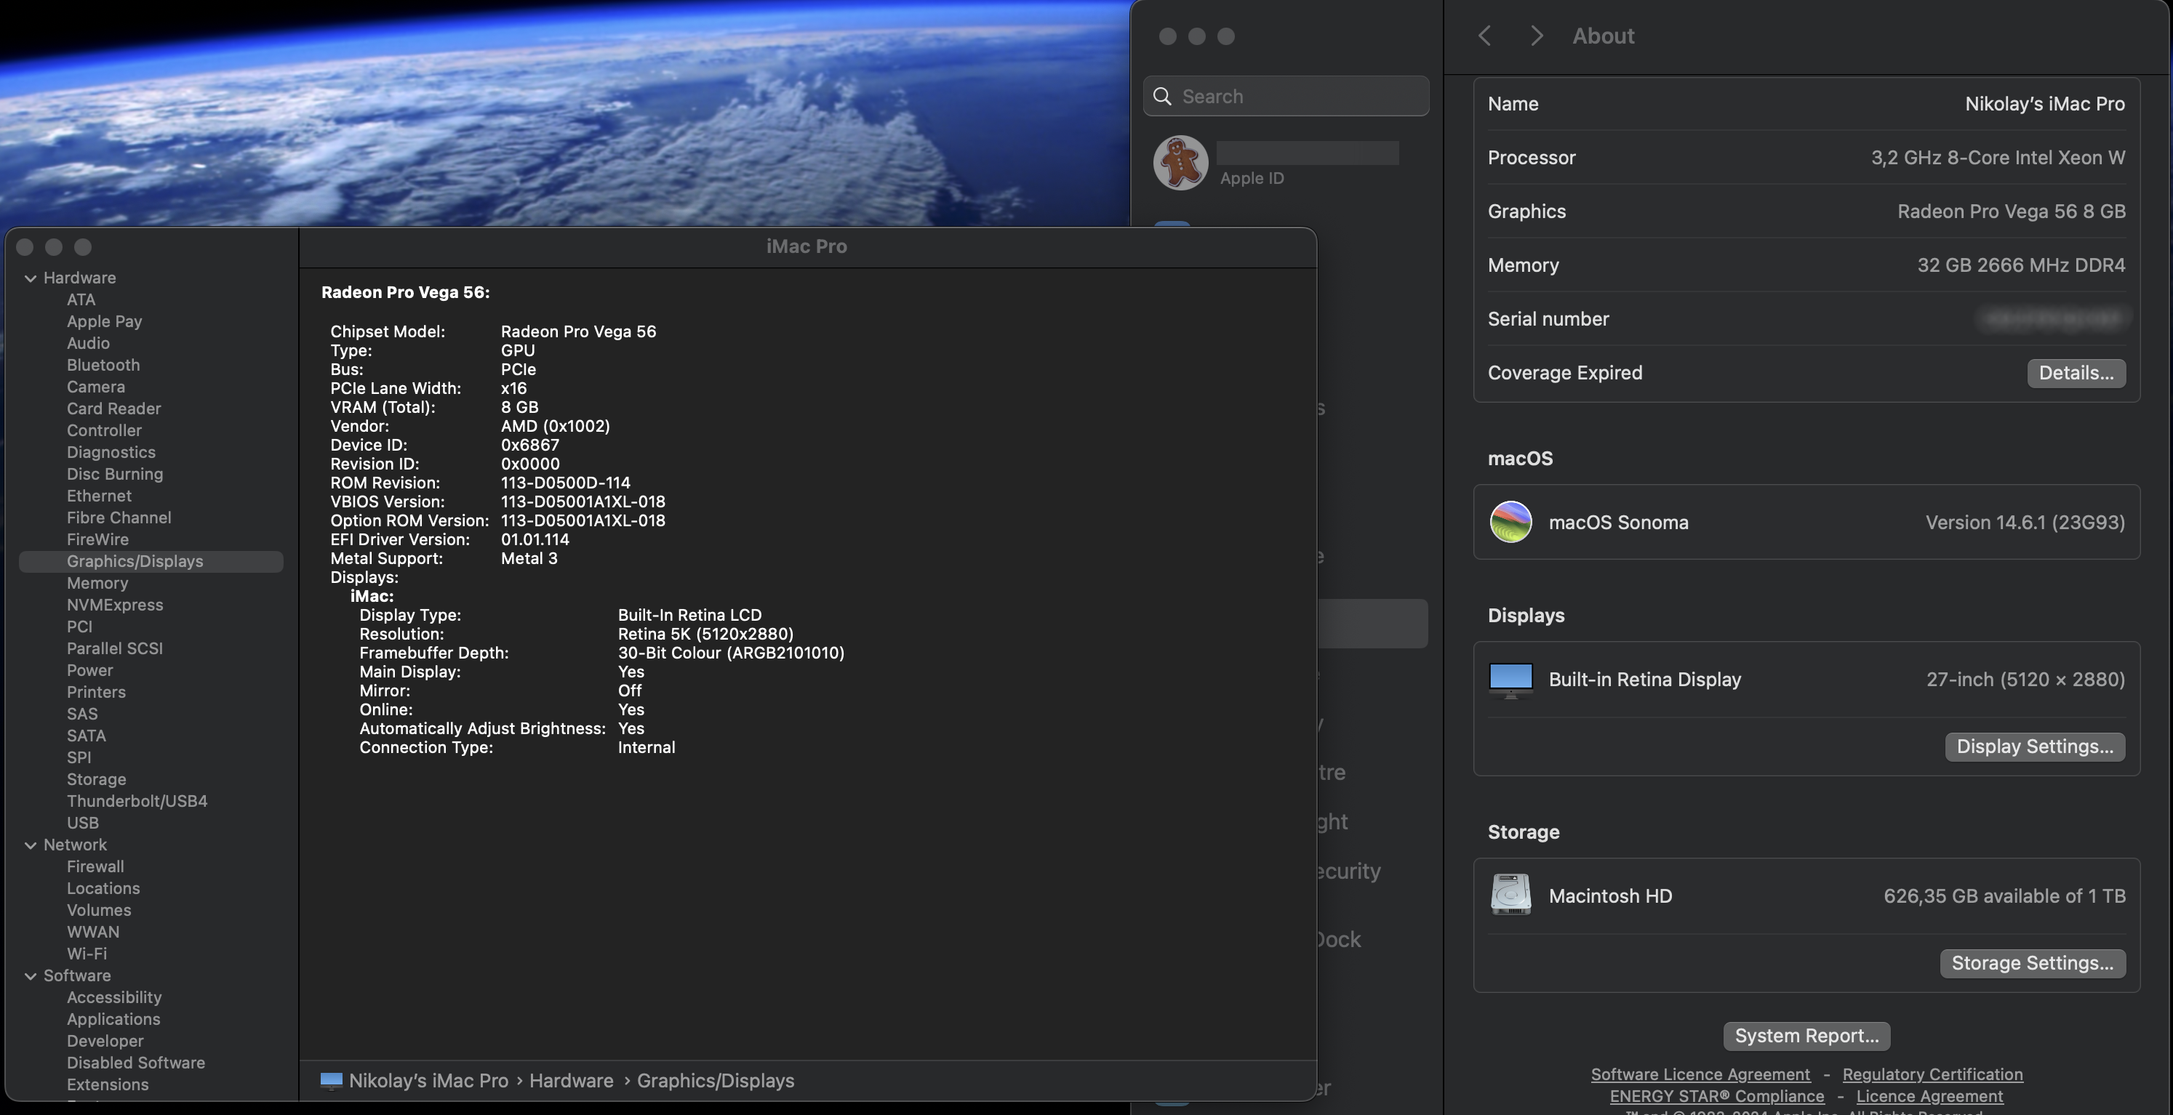Click the forward arrow in About header
Image resolution: width=2173 pixels, height=1115 pixels.
(1536, 36)
